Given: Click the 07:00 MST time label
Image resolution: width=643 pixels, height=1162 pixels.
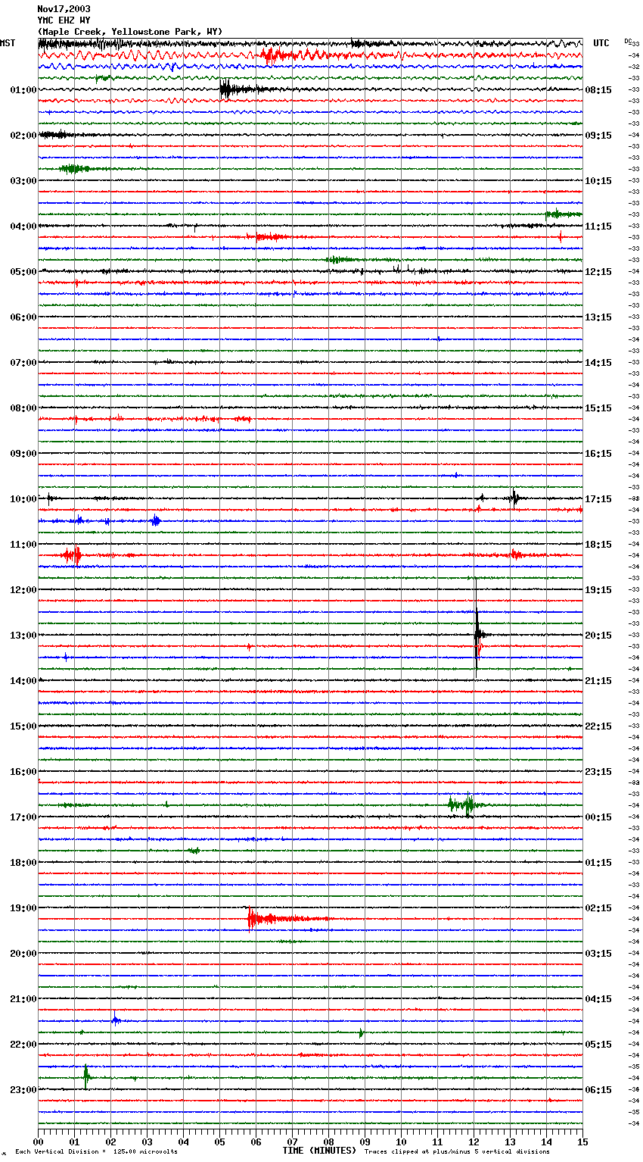Looking at the screenshot, I should pyautogui.click(x=23, y=363).
